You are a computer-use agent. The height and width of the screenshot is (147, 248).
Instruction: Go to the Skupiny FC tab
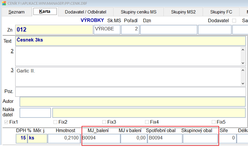click(x=221, y=12)
